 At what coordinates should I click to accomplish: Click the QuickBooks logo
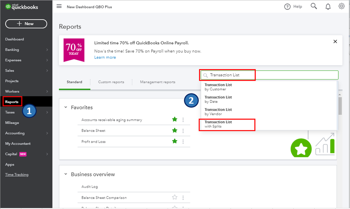point(22,6)
